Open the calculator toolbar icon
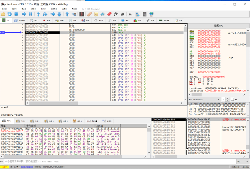The image size is (250, 169). point(145,14)
